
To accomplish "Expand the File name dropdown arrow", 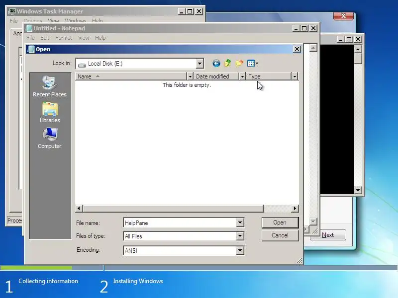I will (240, 223).
